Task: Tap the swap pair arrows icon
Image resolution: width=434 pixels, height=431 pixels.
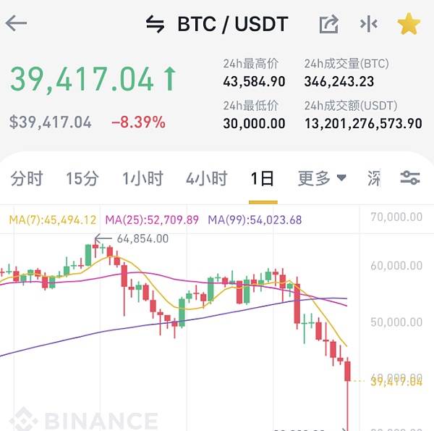Action: coord(155,24)
